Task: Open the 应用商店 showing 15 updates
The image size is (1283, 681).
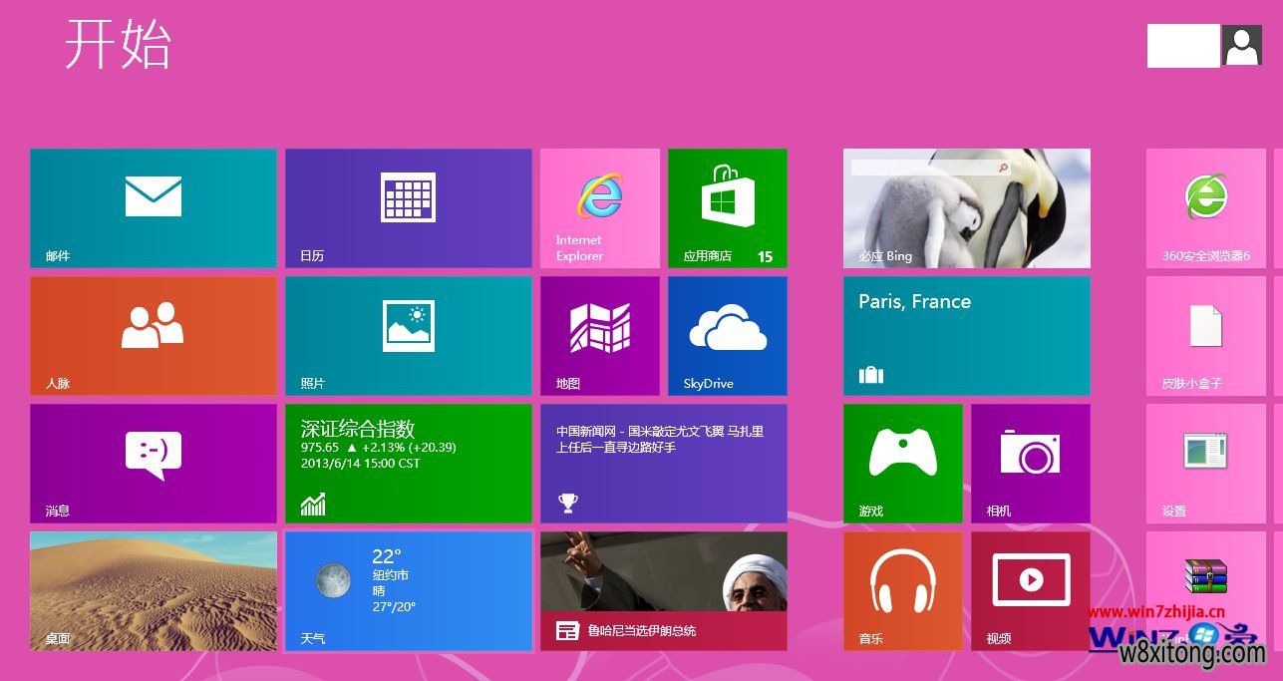Action: pyautogui.click(x=727, y=207)
